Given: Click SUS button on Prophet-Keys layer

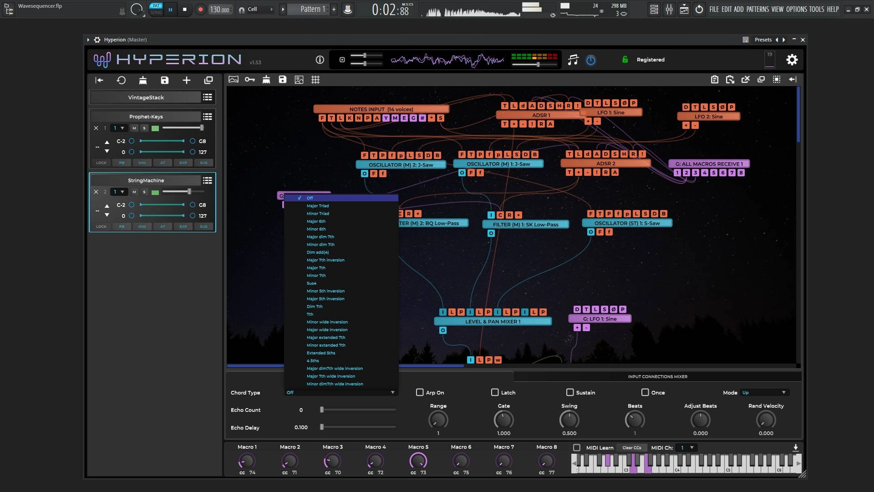Looking at the screenshot, I should 203,163.
